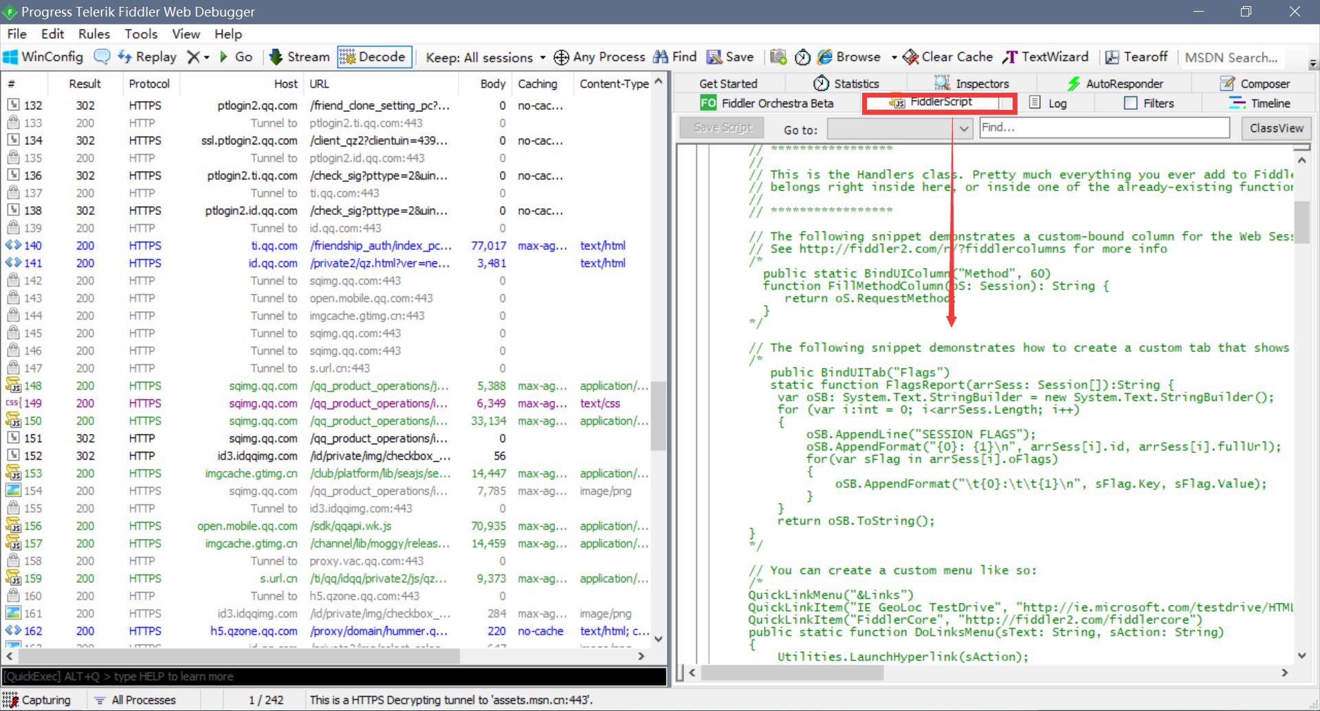
Task: Select session 162 h5.qzone.qq.com row
Action: pos(327,631)
